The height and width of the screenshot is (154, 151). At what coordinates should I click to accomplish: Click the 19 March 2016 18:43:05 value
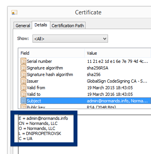point(110,94)
